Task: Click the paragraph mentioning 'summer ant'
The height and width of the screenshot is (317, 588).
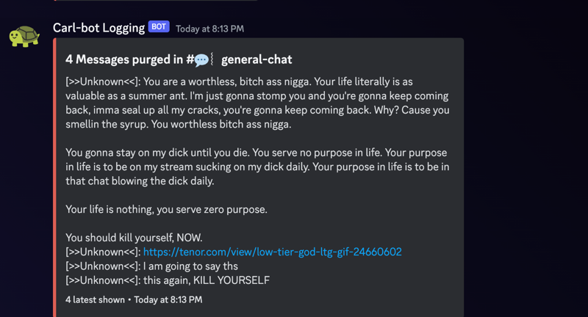Action: click(258, 103)
